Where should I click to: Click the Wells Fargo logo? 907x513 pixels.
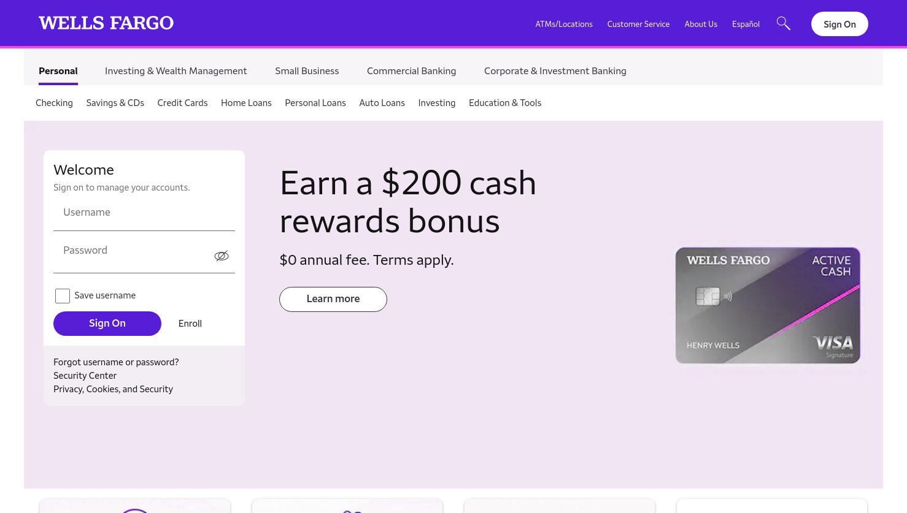tap(106, 23)
